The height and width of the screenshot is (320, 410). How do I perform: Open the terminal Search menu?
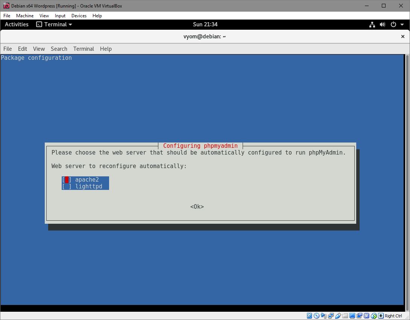(59, 49)
